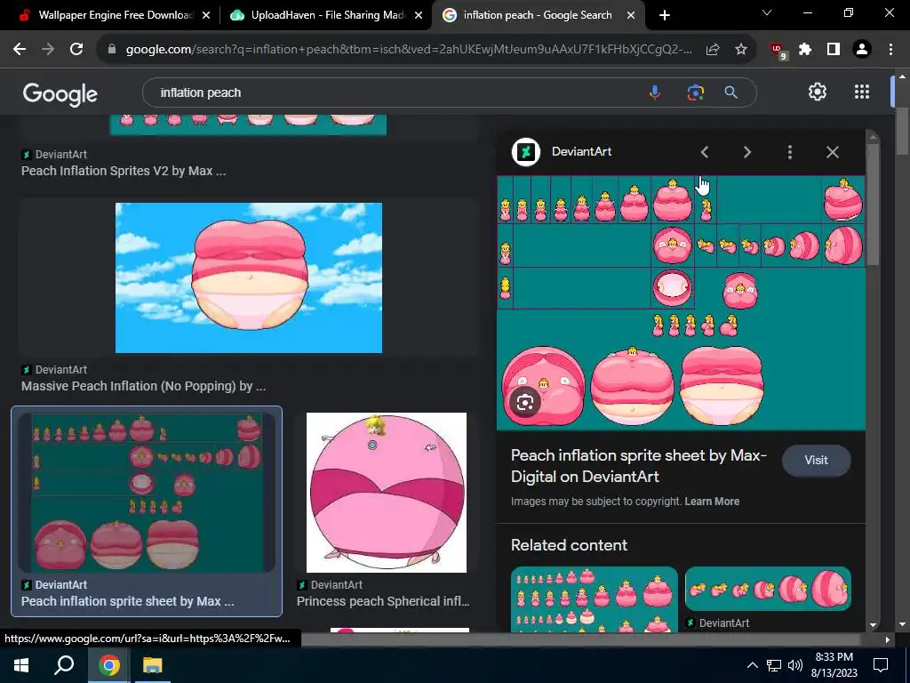
Task: Open first related content thumbnail
Action: point(594,599)
